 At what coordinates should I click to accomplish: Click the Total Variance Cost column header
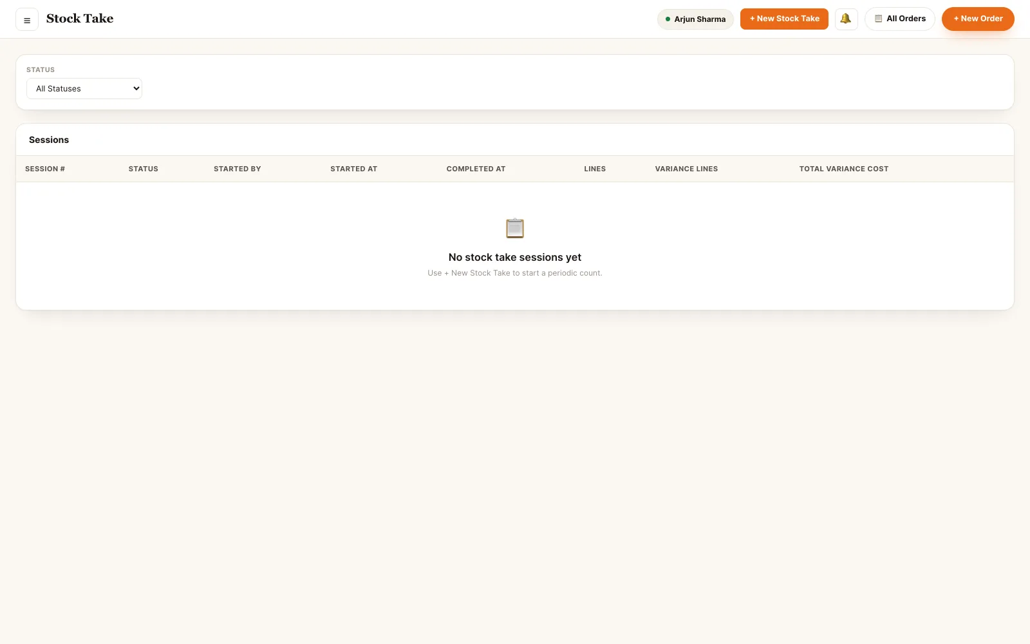pos(844,169)
